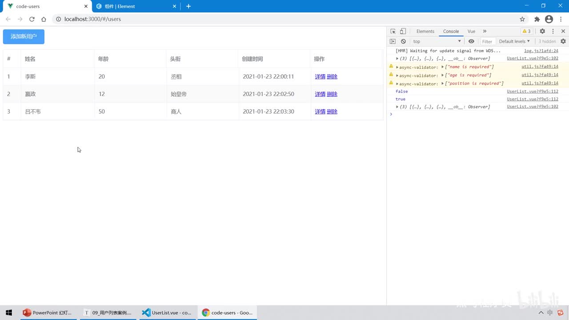This screenshot has height=320, width=569.
Task: Expand async-validator warning for age
Action: [397, 76]
